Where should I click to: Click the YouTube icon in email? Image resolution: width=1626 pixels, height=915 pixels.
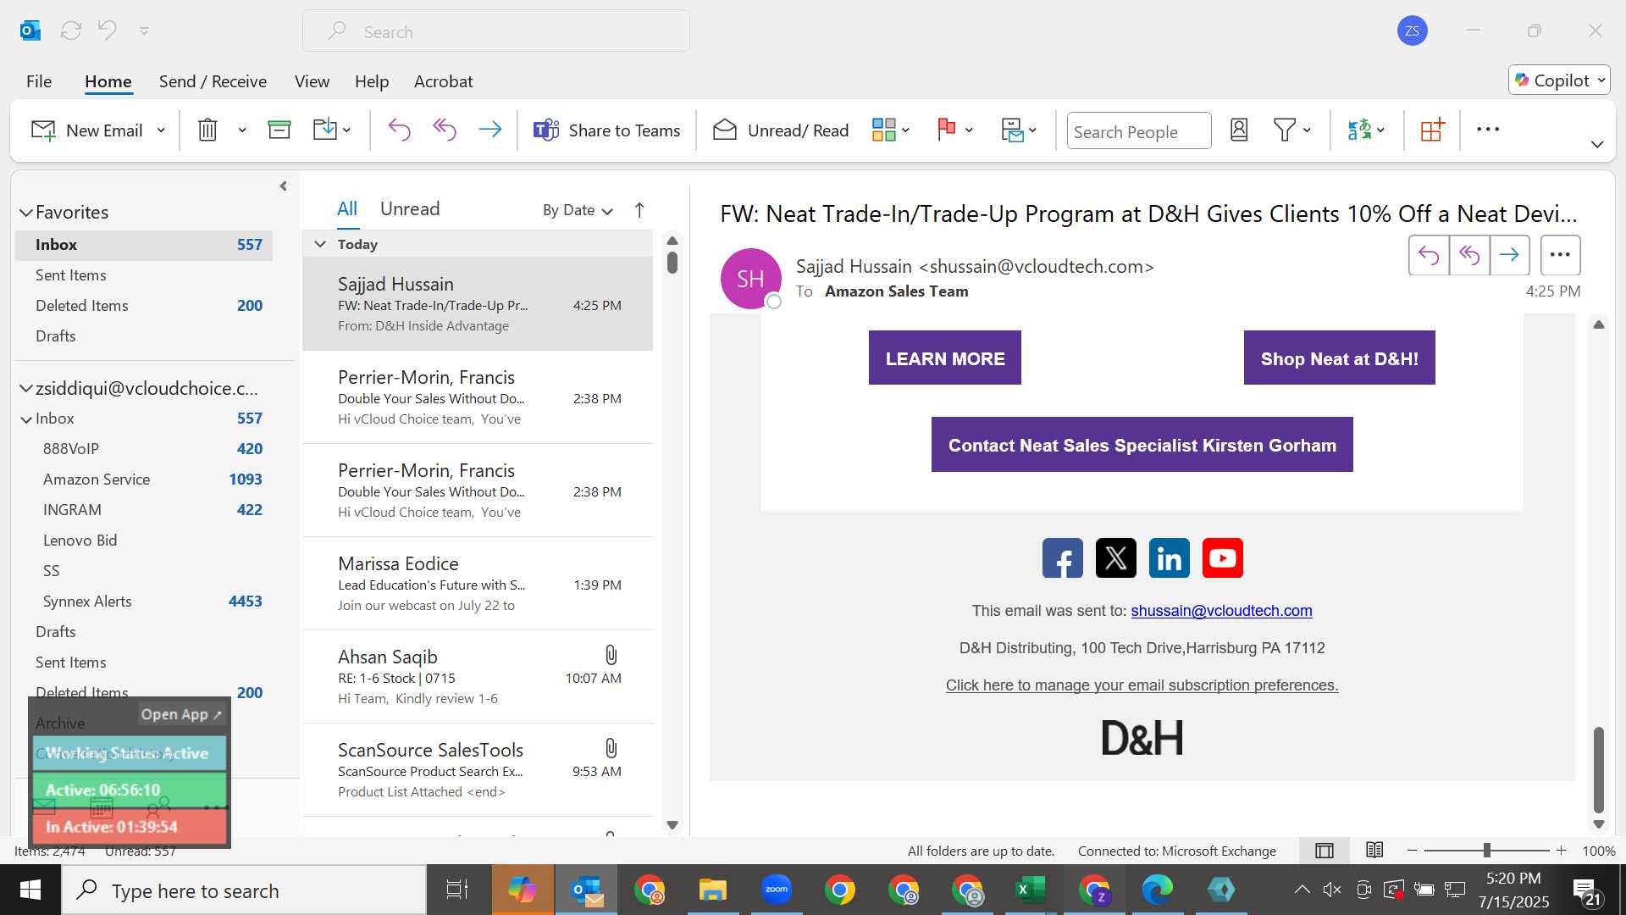click(1223, 558)
